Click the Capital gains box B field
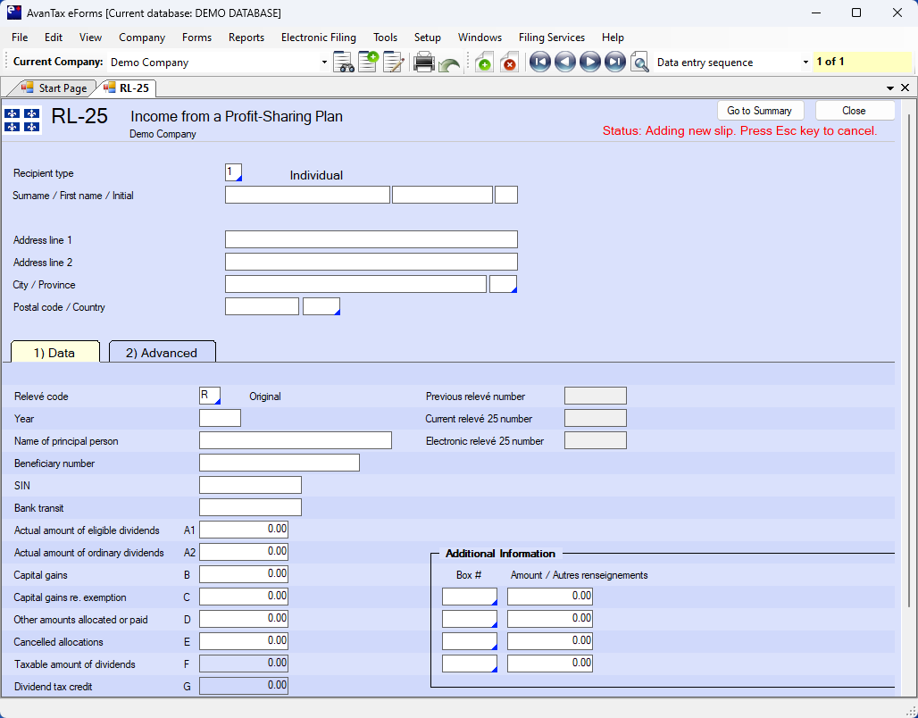The height and width of the screenshot is (718, 918). [243, 574]
